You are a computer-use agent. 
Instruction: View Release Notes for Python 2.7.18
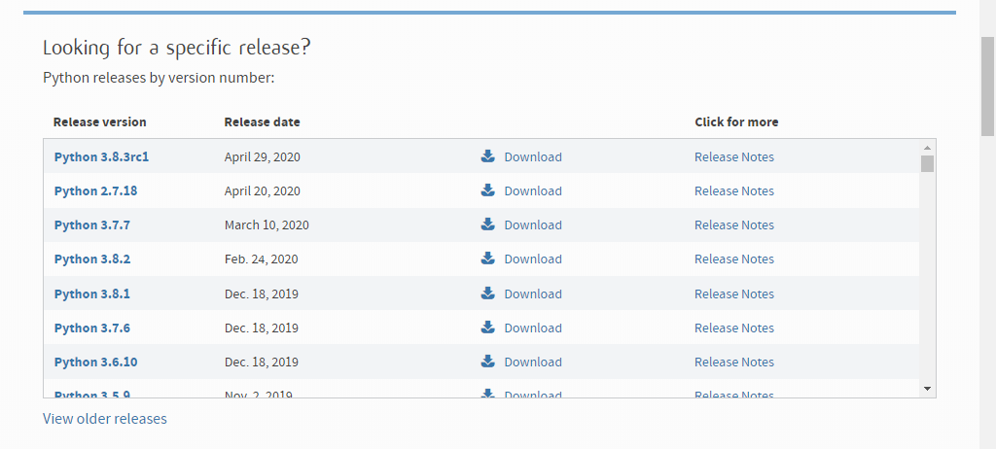[x=734, y=191]
